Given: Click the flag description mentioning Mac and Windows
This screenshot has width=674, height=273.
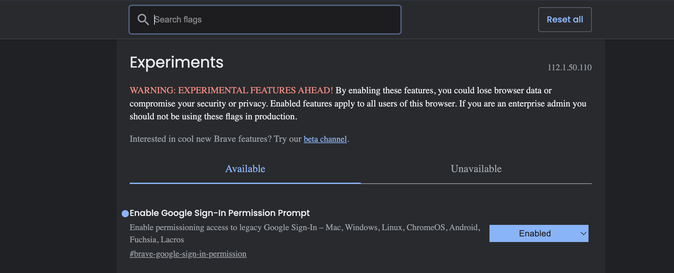Looking at the screenshot, I should (305, 227).
